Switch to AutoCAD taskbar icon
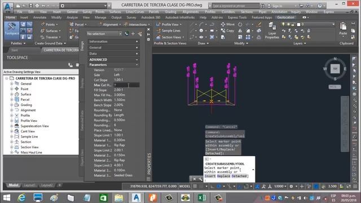The height and width of the screenshot is (203, 361). (x=137, y=198)
